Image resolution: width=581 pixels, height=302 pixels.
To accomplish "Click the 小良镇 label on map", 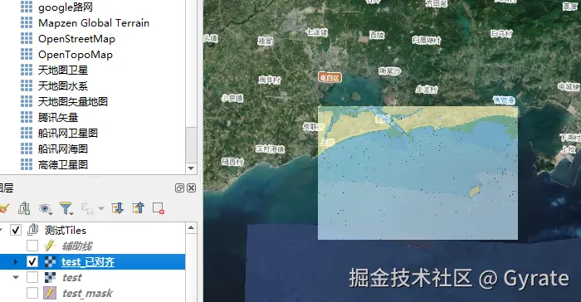I will tap(232, 98).
